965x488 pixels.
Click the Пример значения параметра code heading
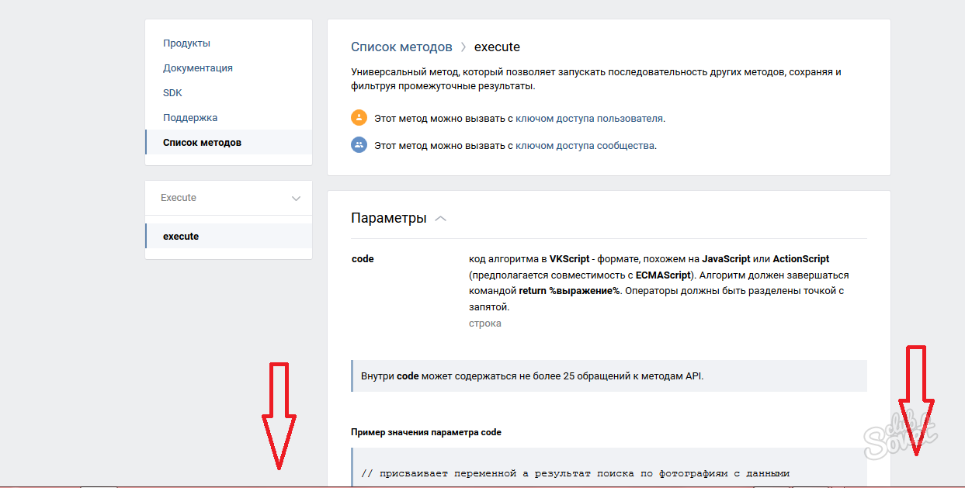click(426, 432)
